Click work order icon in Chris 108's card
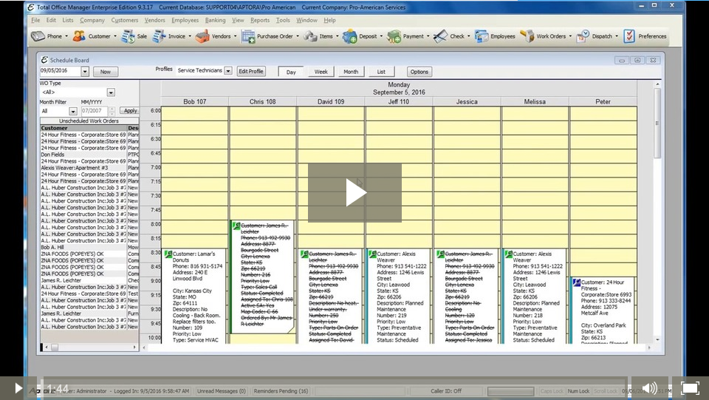Viewport: 709px width, 400px height. 236,226
